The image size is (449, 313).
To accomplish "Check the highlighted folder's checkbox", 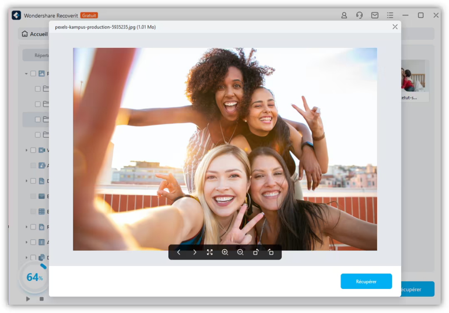I will [38, 119].
